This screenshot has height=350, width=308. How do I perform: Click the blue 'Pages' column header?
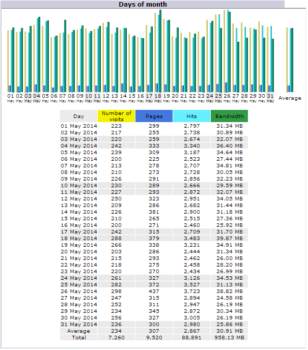[154, 116]
